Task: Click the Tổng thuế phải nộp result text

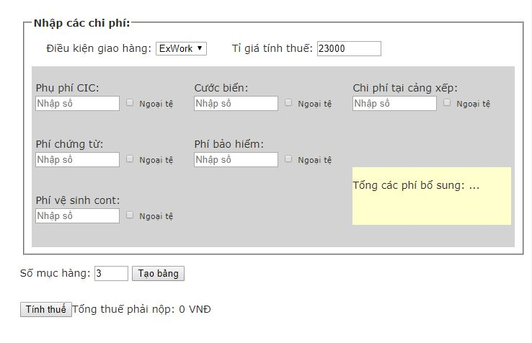Action: 141,310
